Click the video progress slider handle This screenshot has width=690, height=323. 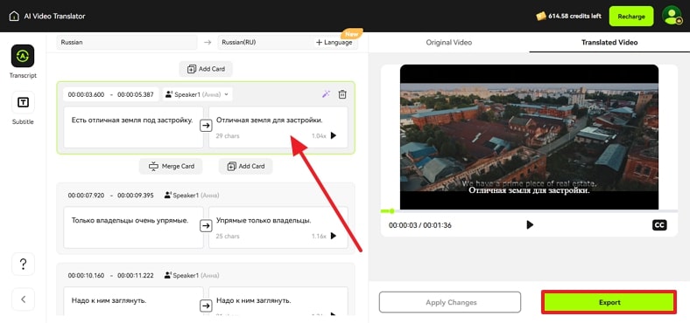point(391,211)
